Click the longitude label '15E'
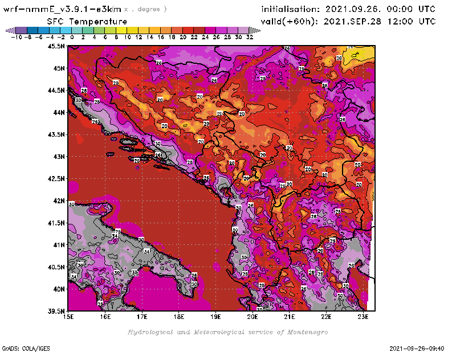This screenshot has width=456, height=352. tap(68, 317)
